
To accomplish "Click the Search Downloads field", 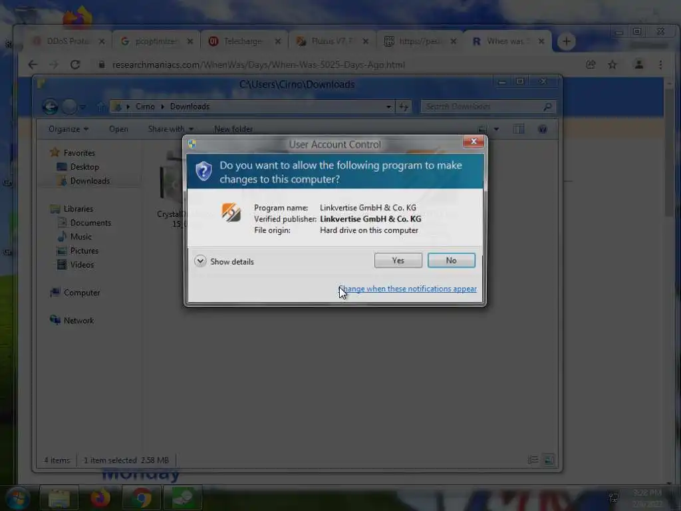I will pos(488,106).
